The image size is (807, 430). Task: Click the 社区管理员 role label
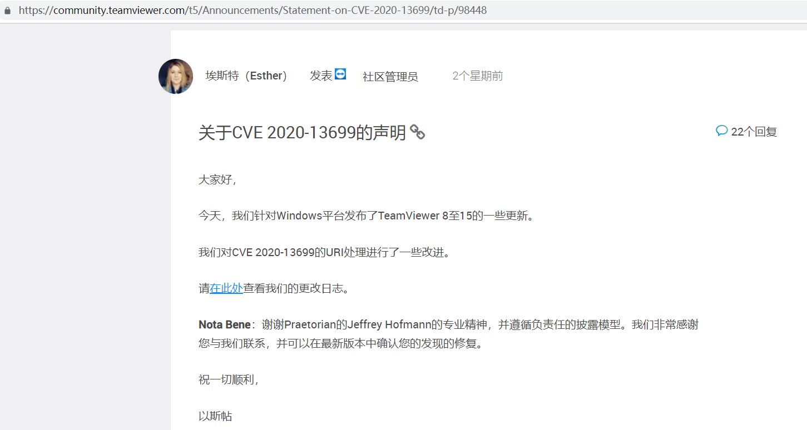click(390, 77)
